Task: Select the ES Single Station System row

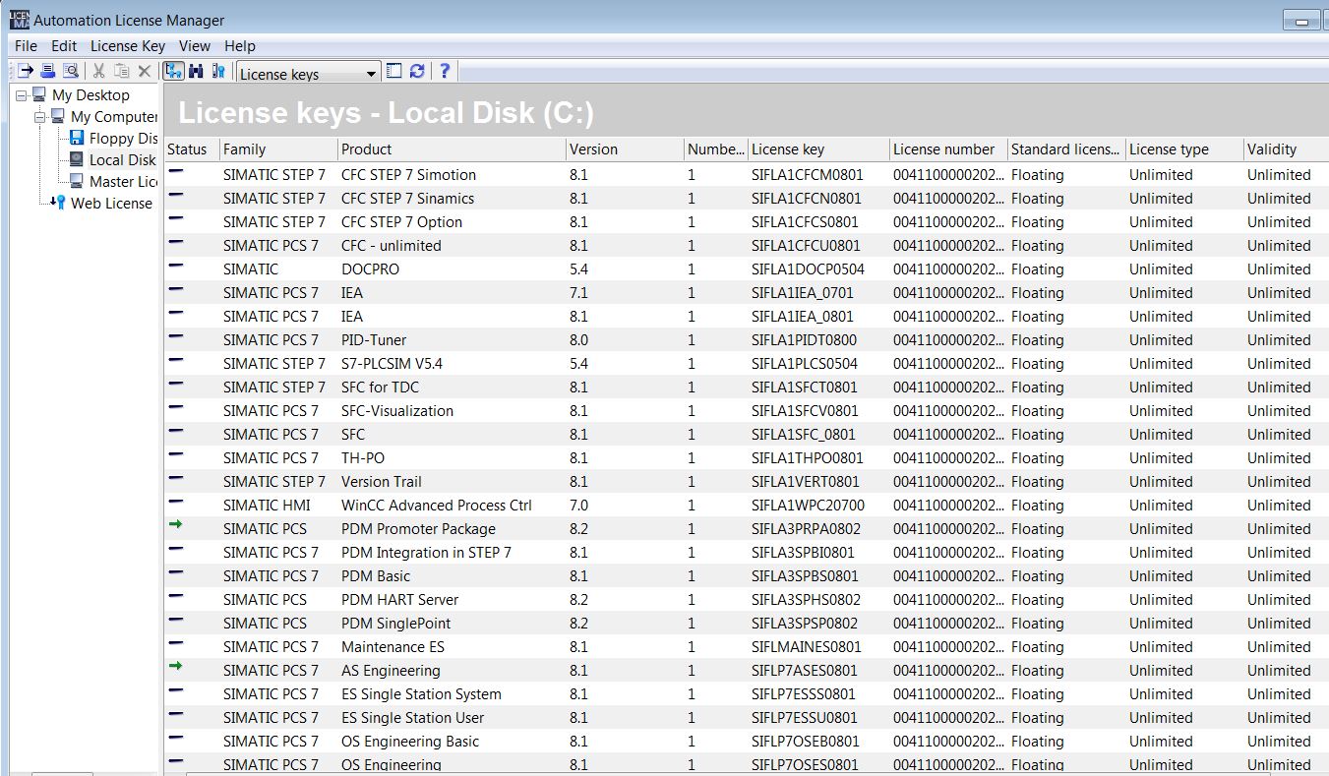Action: [747, 694]
